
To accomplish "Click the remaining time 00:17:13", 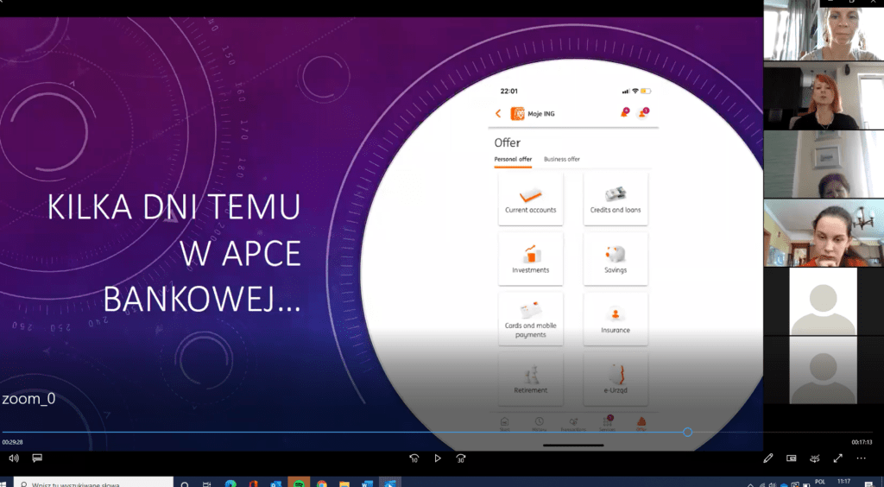I will (x=862, y=442).
